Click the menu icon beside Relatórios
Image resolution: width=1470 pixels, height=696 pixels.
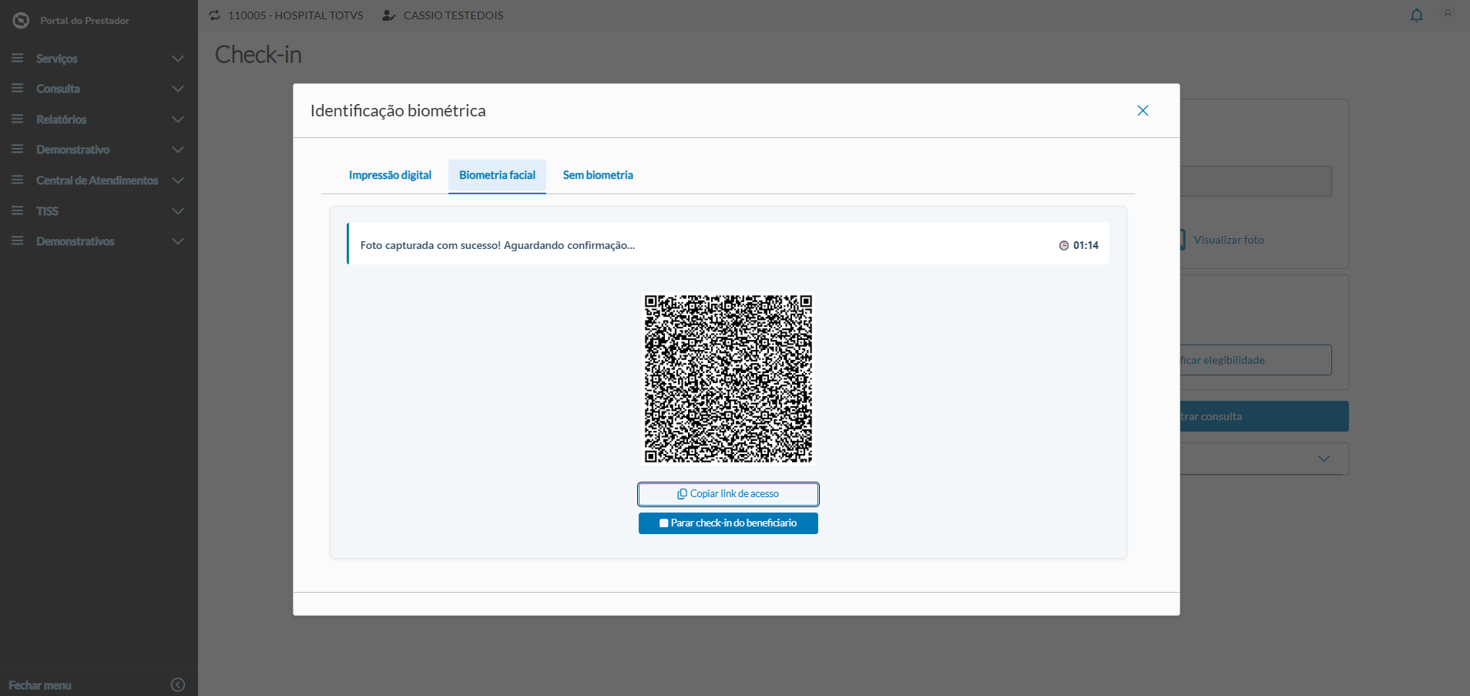[17, 119]
